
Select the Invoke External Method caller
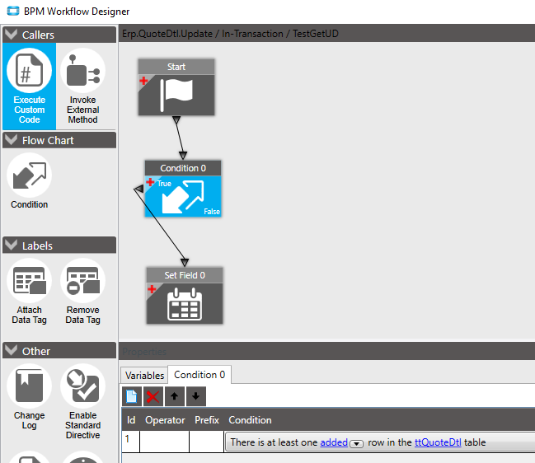click(83, 87)
